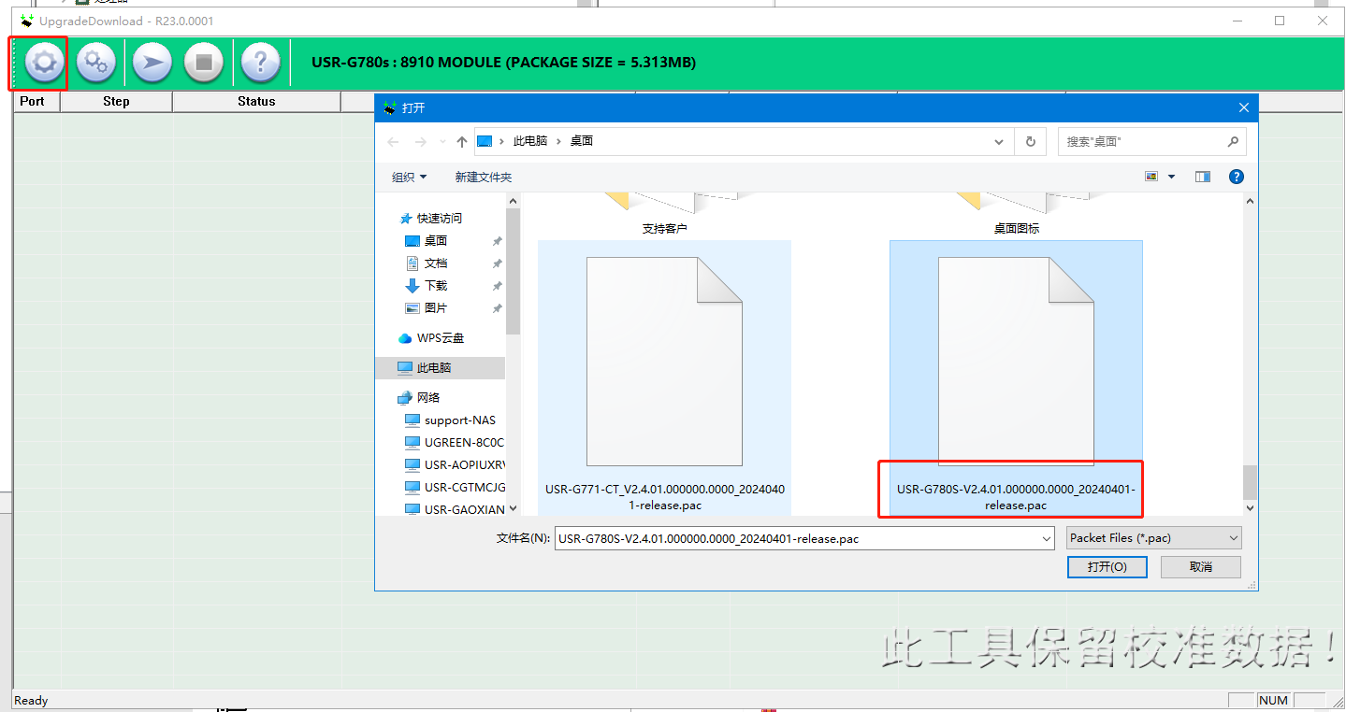The height and width of the screenshot is (712, 1346).
Task: Open the USR-AOPIUXRV network computer
Action: coord(455,464)
